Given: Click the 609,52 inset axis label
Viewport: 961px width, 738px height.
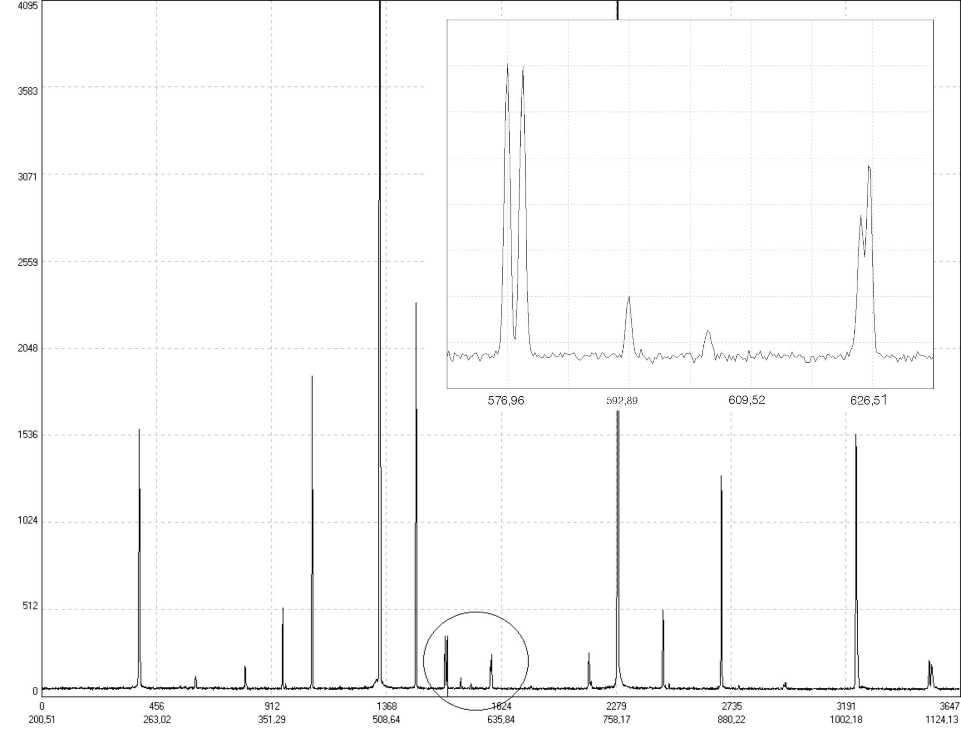Looking at the screenshot, I should [747, 400].
